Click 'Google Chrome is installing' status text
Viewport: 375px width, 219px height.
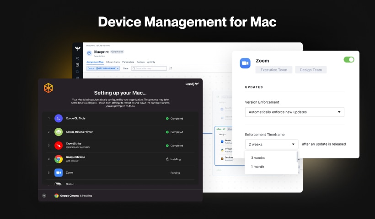point(76,196)
